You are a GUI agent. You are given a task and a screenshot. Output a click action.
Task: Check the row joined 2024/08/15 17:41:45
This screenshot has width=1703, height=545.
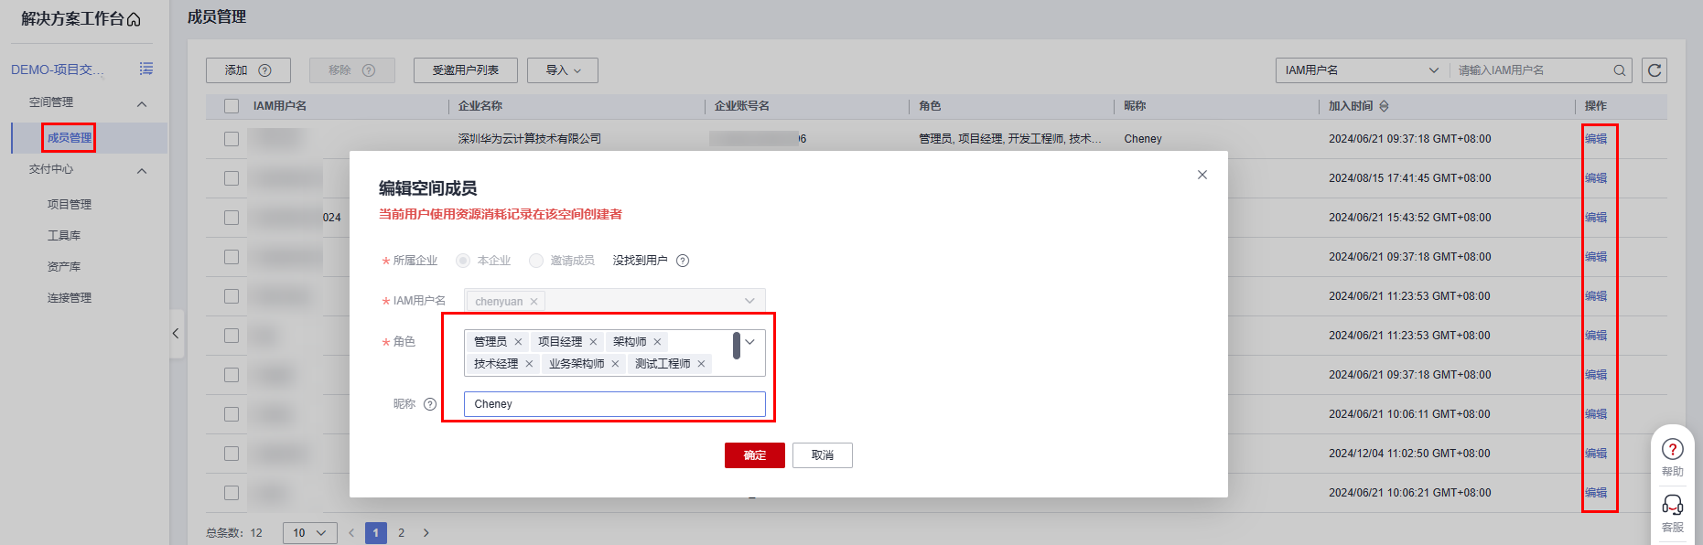click(232, 178)
